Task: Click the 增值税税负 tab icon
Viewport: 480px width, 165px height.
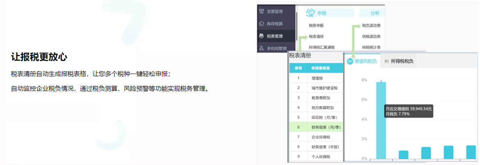Action: [350, 61]
